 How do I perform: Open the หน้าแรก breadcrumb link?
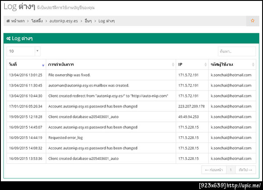click(18, 21)
